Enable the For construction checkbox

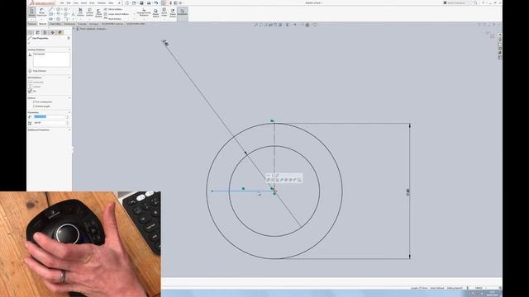click(x=34, y=101)
